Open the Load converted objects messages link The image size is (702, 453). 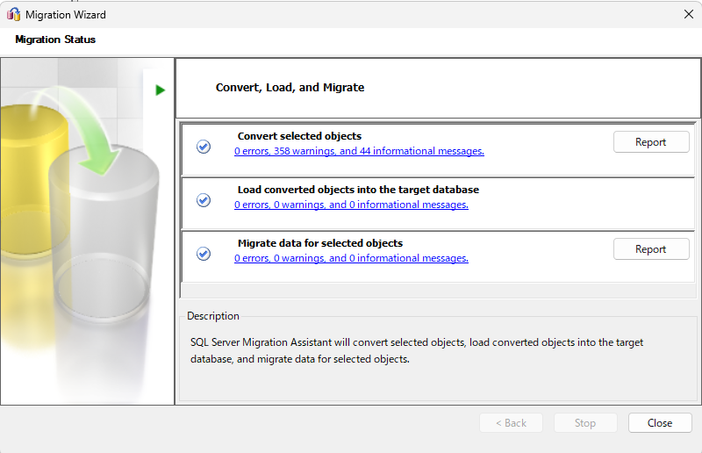coord(351,205)
